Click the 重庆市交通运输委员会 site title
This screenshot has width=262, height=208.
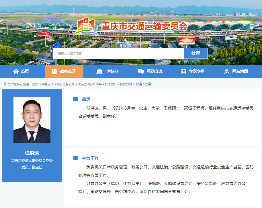[x=144, y=27]
